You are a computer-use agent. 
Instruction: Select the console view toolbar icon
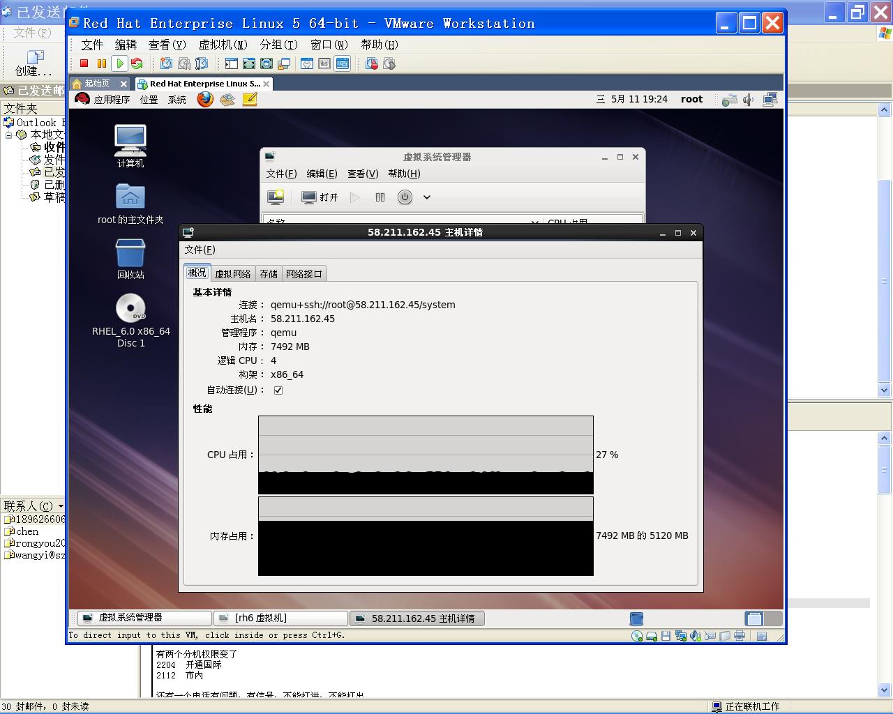[x=343, y=63]
